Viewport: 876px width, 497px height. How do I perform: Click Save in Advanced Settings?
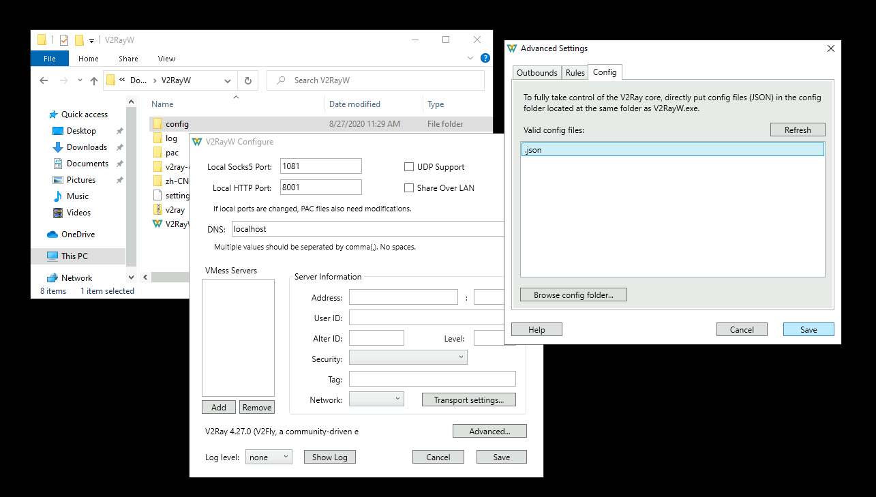click(x=809, y=329)
